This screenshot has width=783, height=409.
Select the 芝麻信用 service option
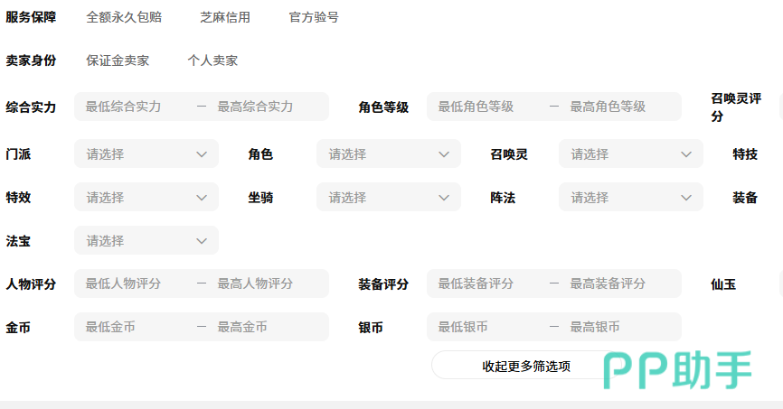(225, 17)
